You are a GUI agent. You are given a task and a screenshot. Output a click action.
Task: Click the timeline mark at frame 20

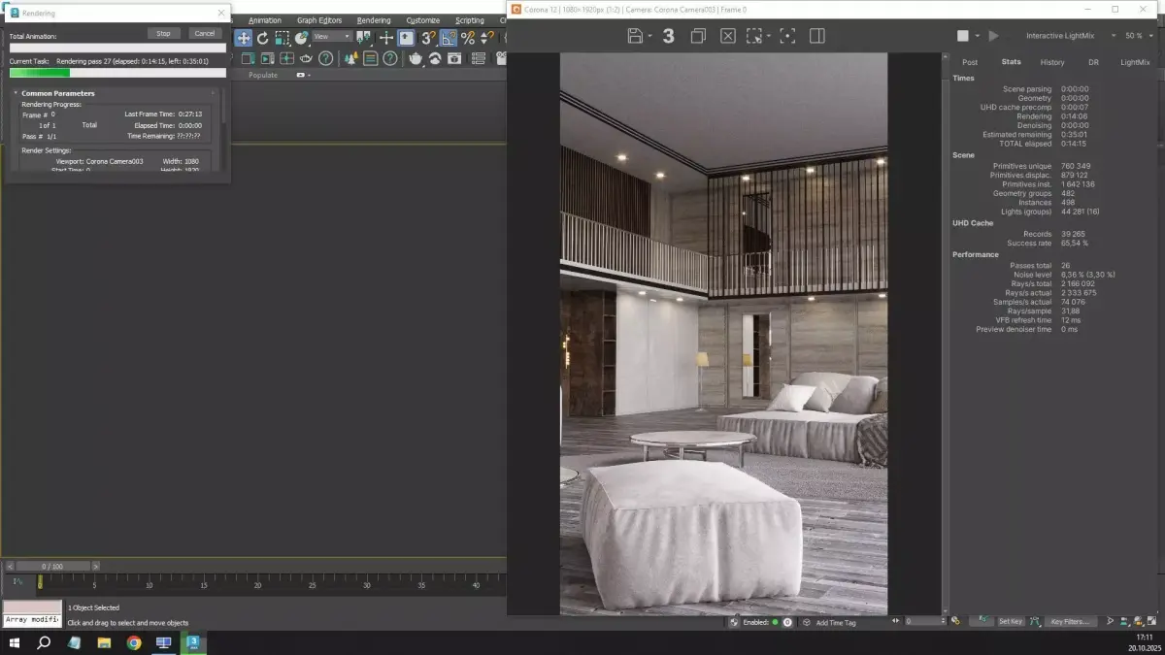[257, 583]
